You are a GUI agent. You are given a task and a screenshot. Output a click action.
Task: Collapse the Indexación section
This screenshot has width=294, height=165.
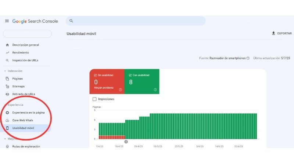(x=5, y=71)
